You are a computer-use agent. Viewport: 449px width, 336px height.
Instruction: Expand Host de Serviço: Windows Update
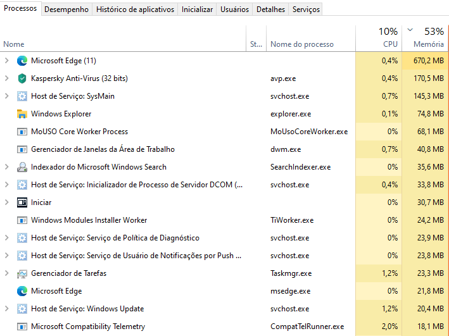pyautogui.click(x=7, y=309)
